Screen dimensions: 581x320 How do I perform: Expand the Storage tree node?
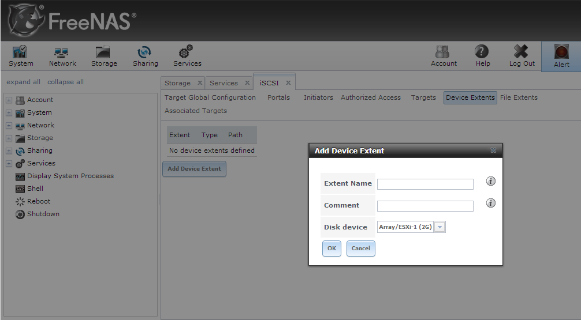tap(9, 138)
